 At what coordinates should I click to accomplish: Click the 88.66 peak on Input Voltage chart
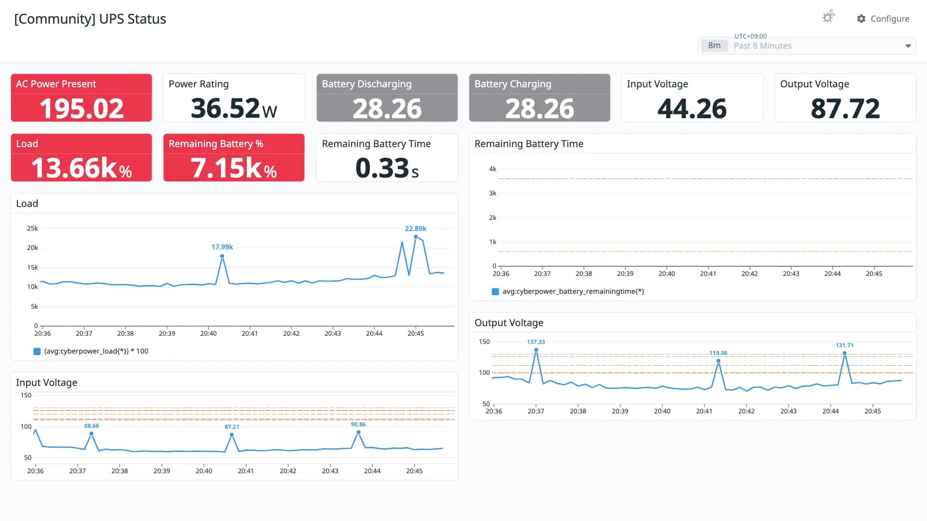coord(92,434)
